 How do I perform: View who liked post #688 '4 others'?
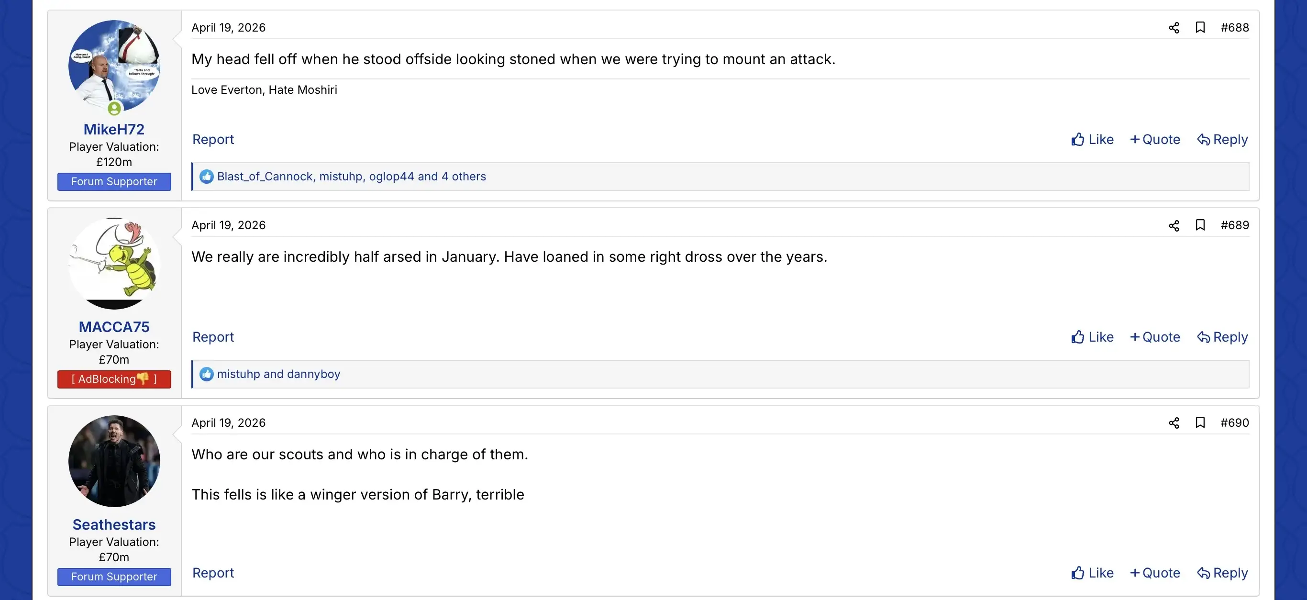(463, 177)
